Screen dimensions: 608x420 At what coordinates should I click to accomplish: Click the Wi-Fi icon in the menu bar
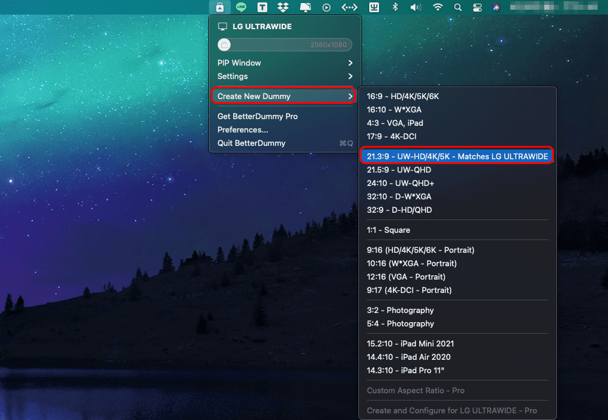pyautogui.click(x=438, y=7)
